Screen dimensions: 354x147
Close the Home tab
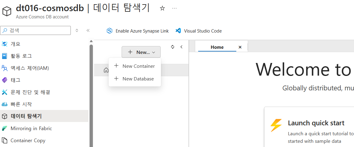[x=240, y=47]
